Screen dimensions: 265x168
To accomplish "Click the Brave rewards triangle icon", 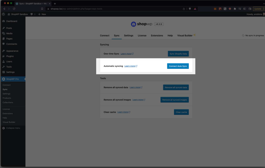I will coord(195,9).
